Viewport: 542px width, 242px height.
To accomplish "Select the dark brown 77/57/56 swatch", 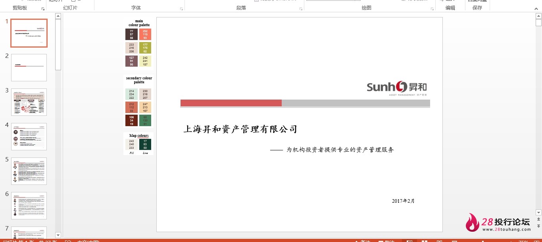I will (x=131, y=34).
